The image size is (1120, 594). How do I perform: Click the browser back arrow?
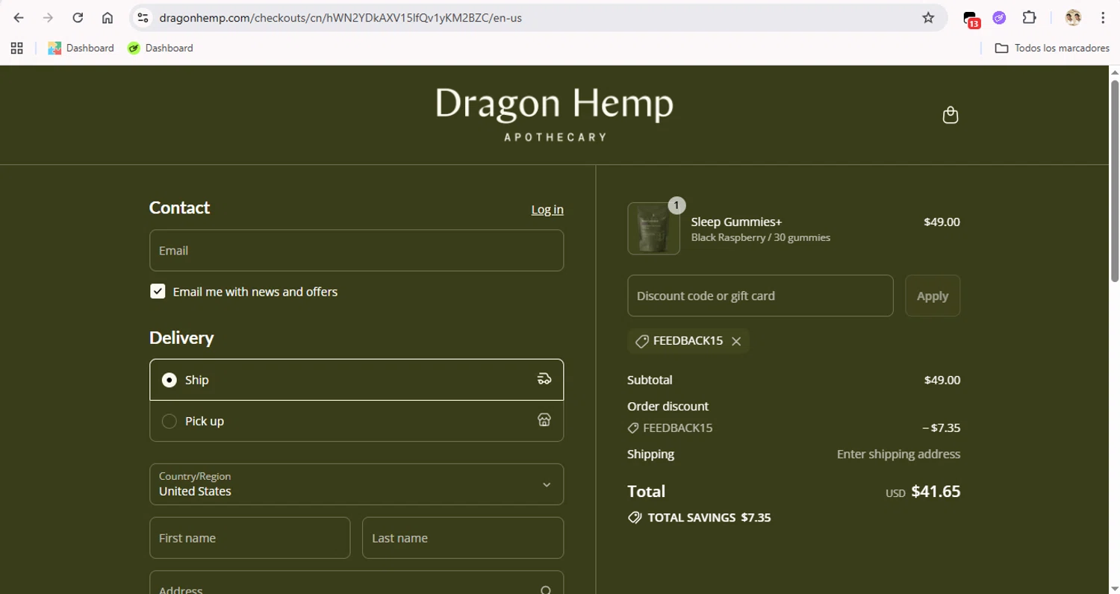pos(19,18)
